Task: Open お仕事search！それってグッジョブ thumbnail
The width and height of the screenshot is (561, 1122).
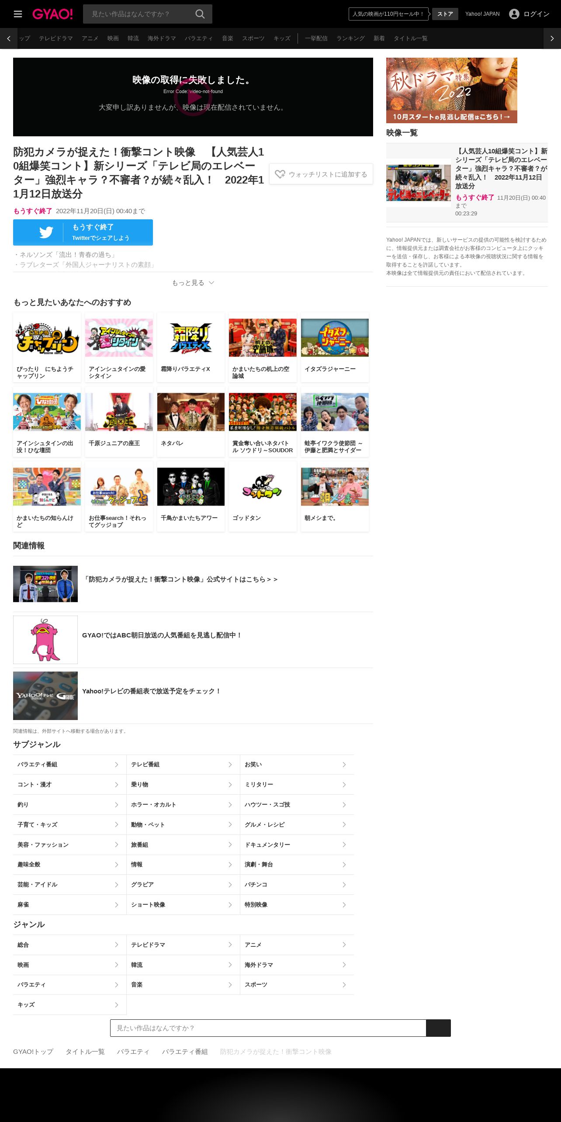Action: [119, 487]
